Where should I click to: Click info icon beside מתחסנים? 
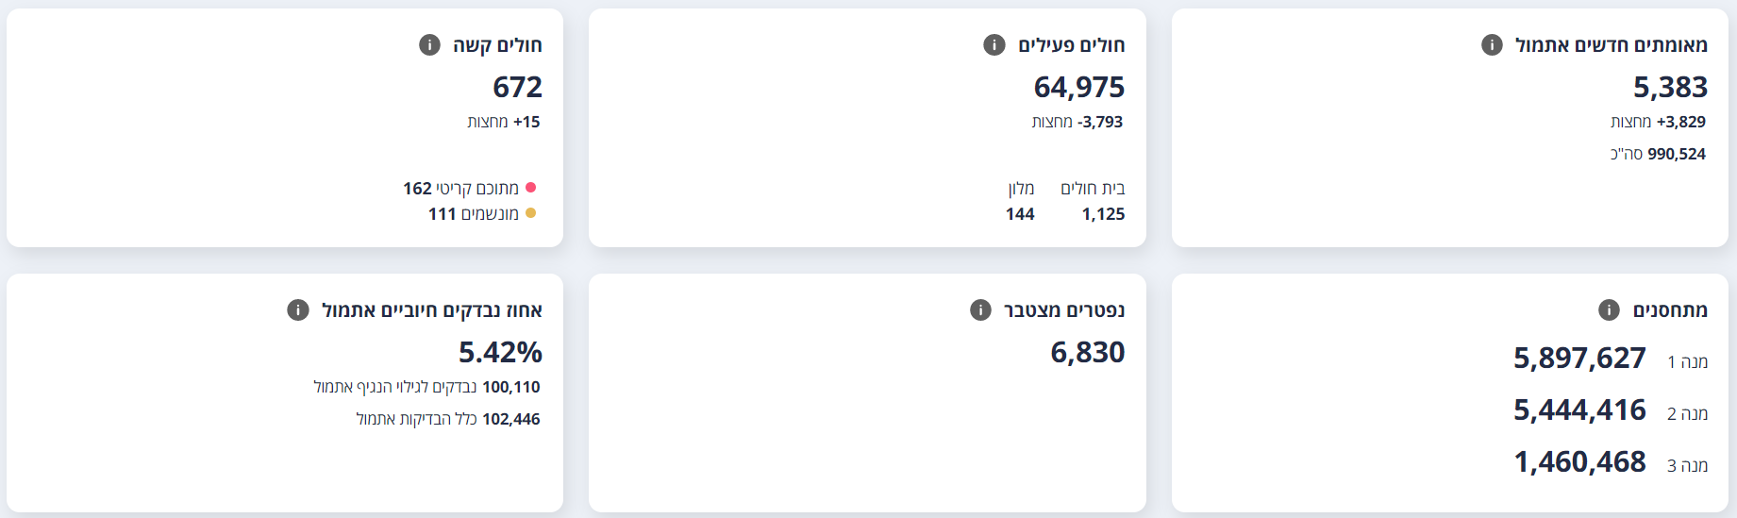point(1609,309)
